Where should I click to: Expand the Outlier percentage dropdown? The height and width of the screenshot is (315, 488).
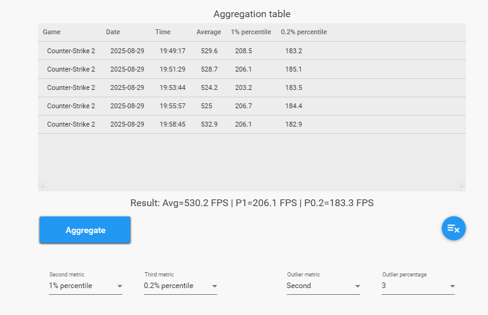(x=418, y=286)
